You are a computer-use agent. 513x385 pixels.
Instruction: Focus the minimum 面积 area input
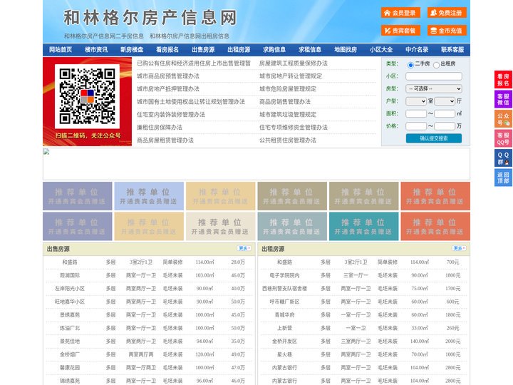pyautogui.click(x=416, y=113)
